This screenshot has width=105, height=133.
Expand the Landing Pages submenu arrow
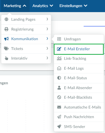tap(47, 19)
